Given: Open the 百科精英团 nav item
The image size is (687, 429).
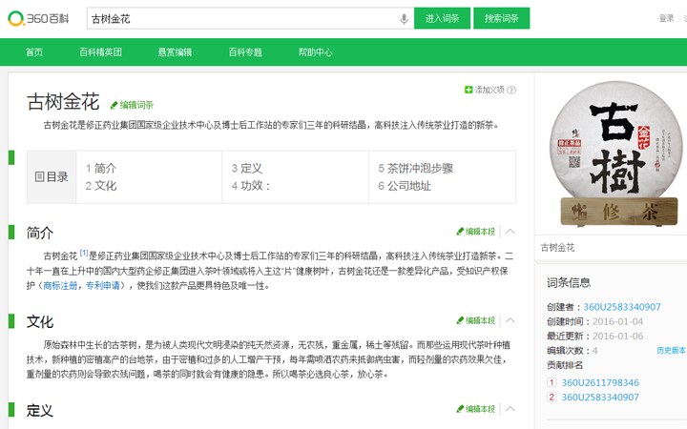Looking at the screenshot, I should coord(100,52).
